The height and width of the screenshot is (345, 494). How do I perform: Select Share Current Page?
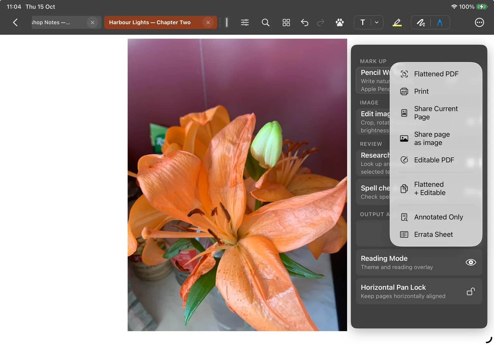(x=436, y=113)
